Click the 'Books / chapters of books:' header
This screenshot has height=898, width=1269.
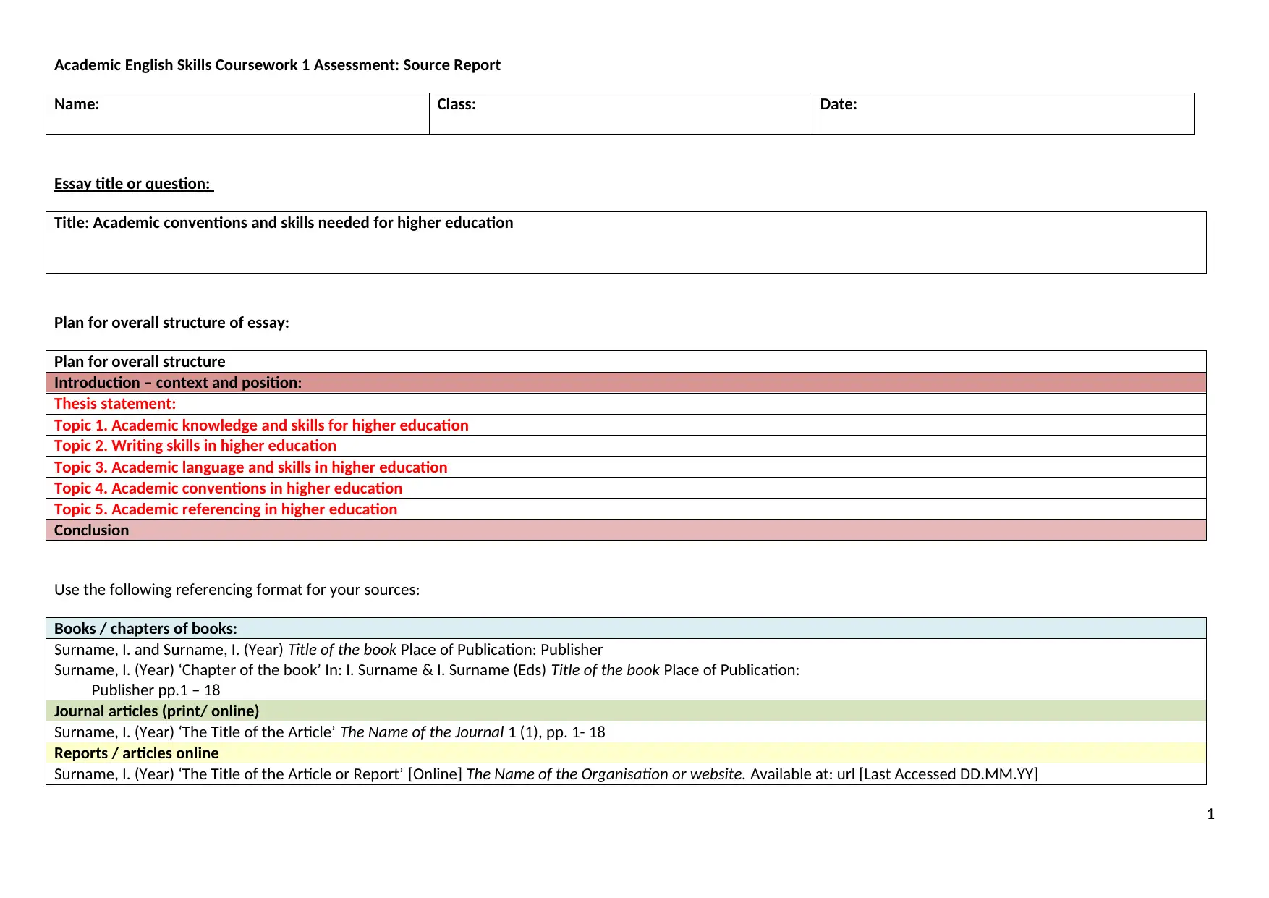(x=626, y=628)
